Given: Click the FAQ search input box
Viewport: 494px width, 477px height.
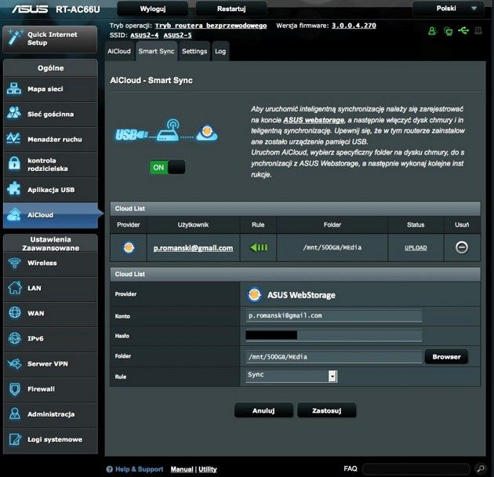Looking at the screenshot, I should click(x=416, y=469).
